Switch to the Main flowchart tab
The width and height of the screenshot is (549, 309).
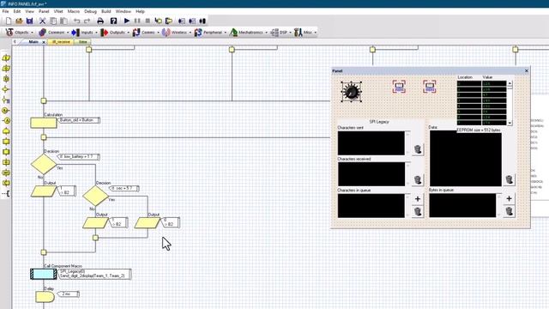coord(33,42)
